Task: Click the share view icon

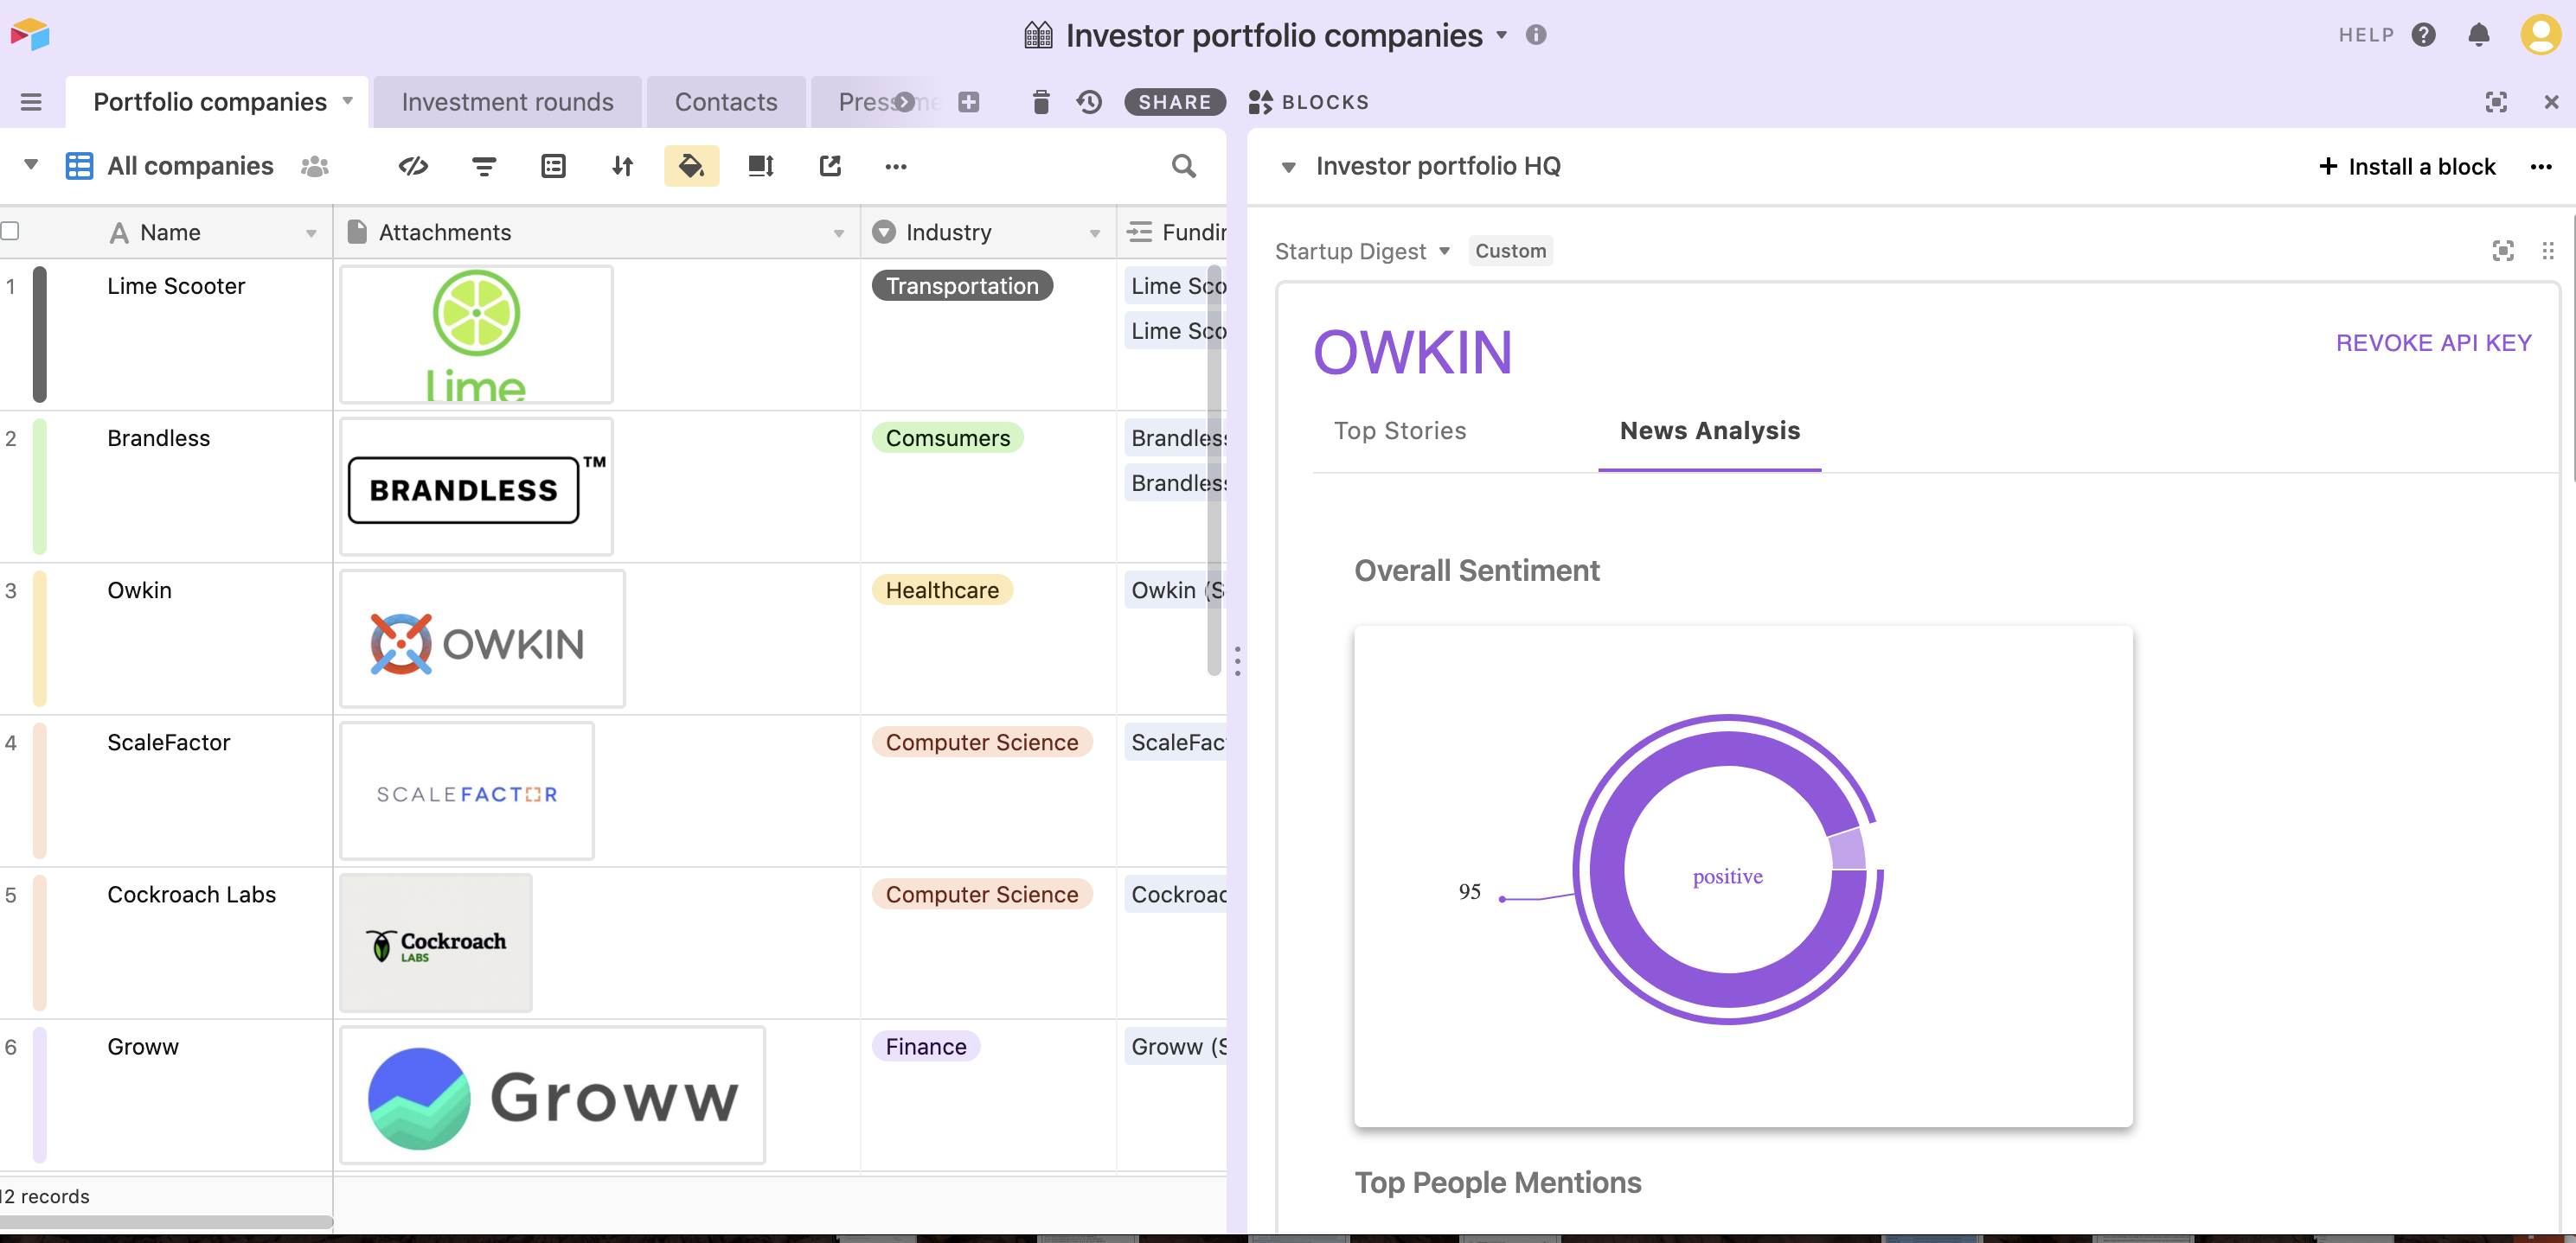Action: click(830, 166)
